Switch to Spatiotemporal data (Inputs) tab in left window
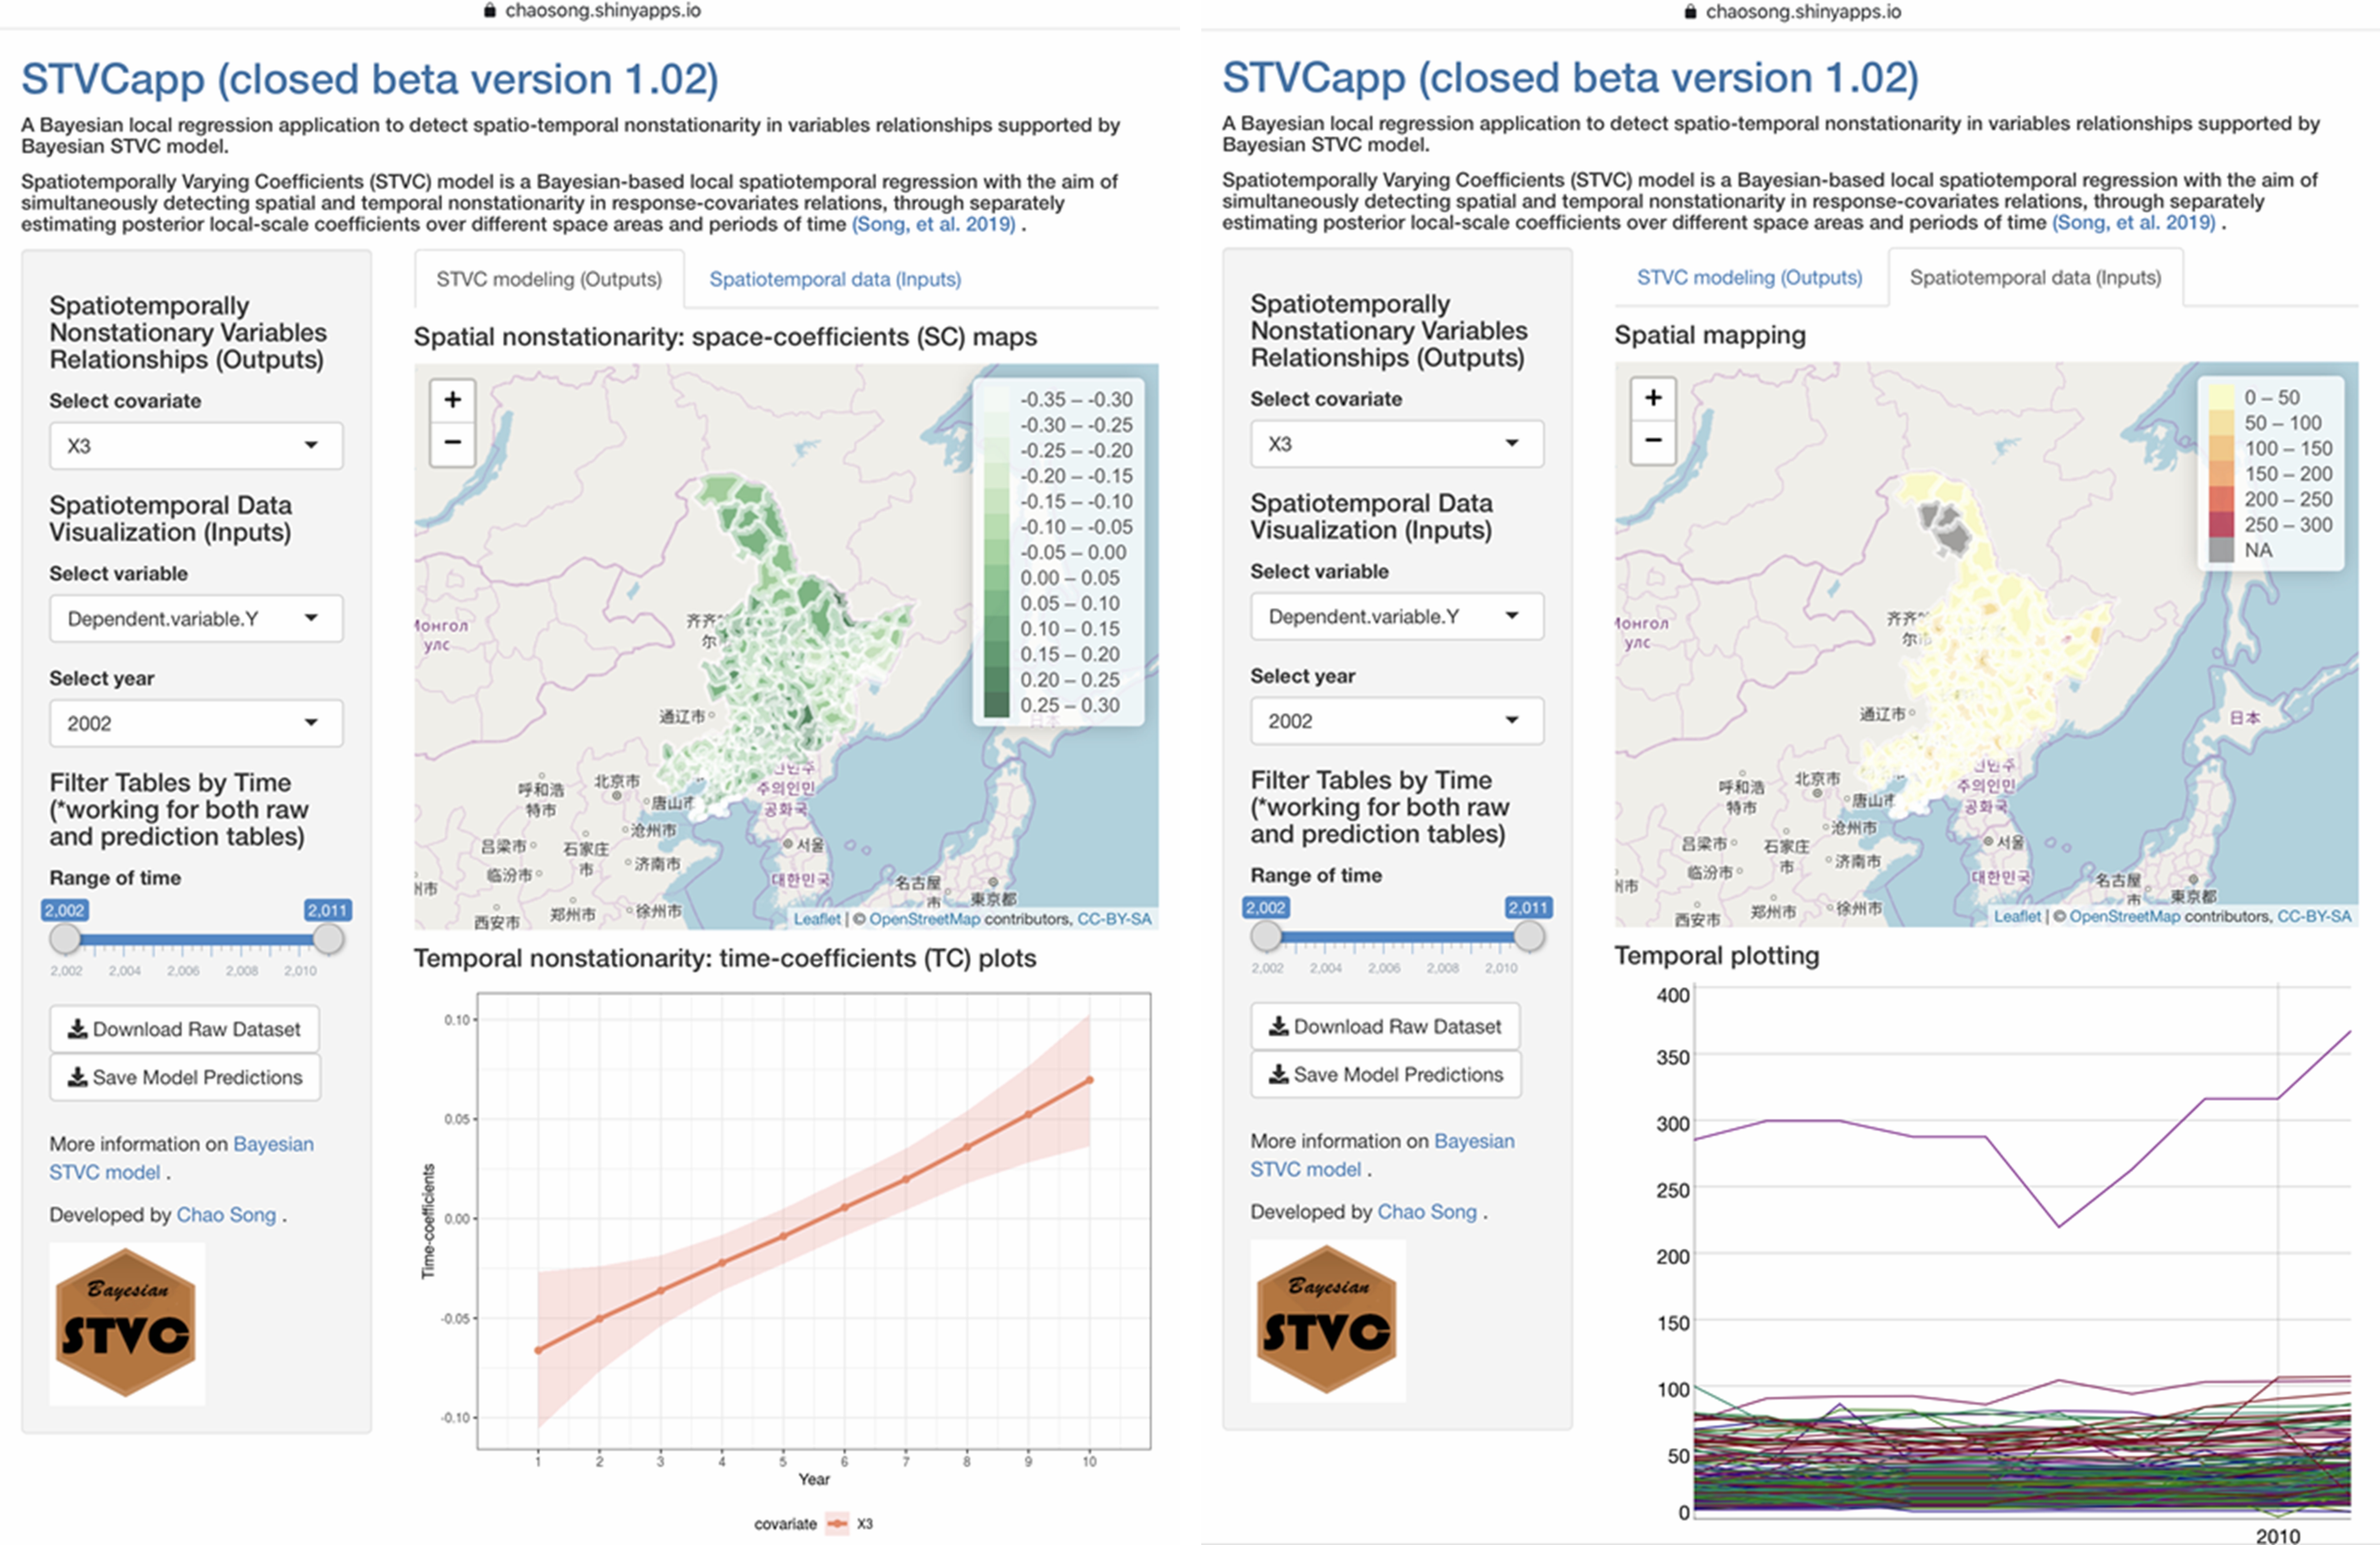 (834, 279)
